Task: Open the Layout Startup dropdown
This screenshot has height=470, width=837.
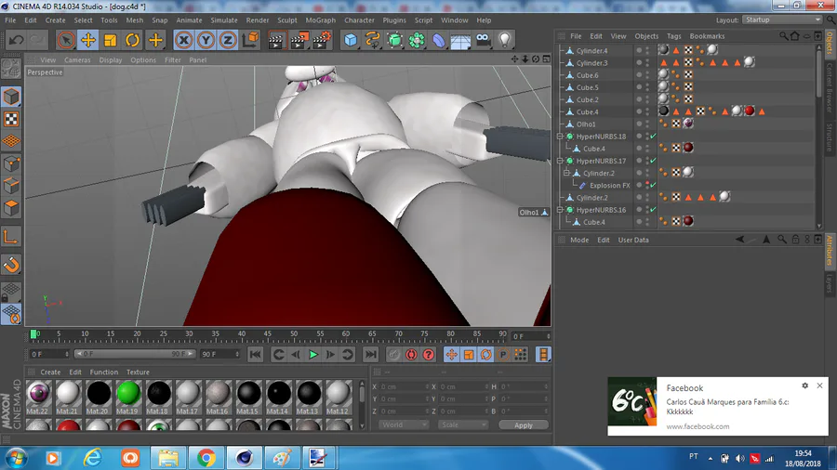Action: point(781,20)
